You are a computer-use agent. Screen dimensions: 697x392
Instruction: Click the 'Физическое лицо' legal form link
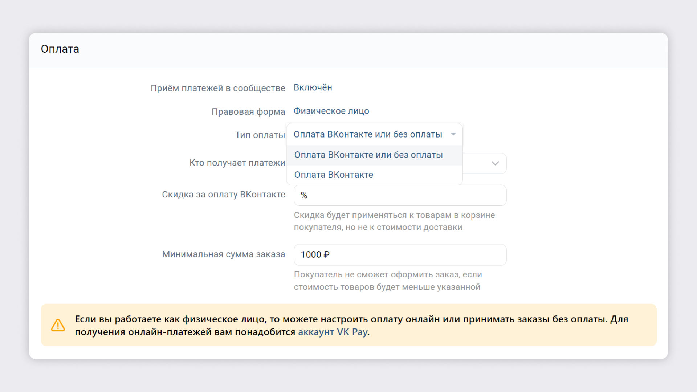pyautogui.click(x=331, y=111)
